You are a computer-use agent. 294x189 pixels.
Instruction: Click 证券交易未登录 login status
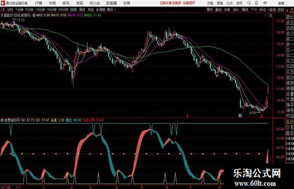(x=170, y=3)
